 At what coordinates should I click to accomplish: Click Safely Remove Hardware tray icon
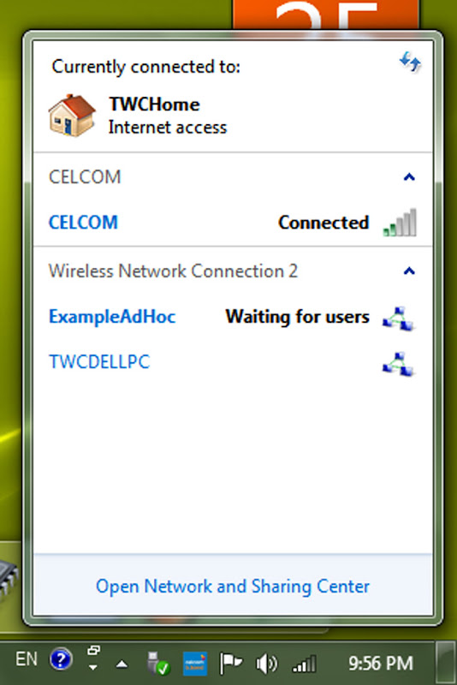(x=158, y=663)
